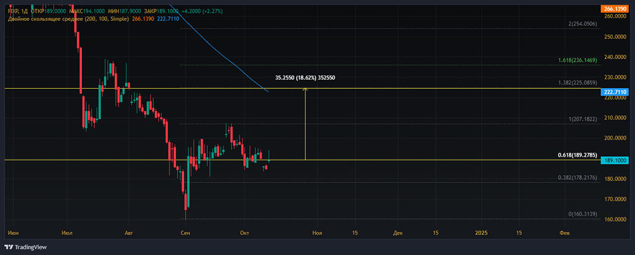Click the 240.0000 price scale label
Viewport: 635px width, 255px height.
(x=615, y=56)
